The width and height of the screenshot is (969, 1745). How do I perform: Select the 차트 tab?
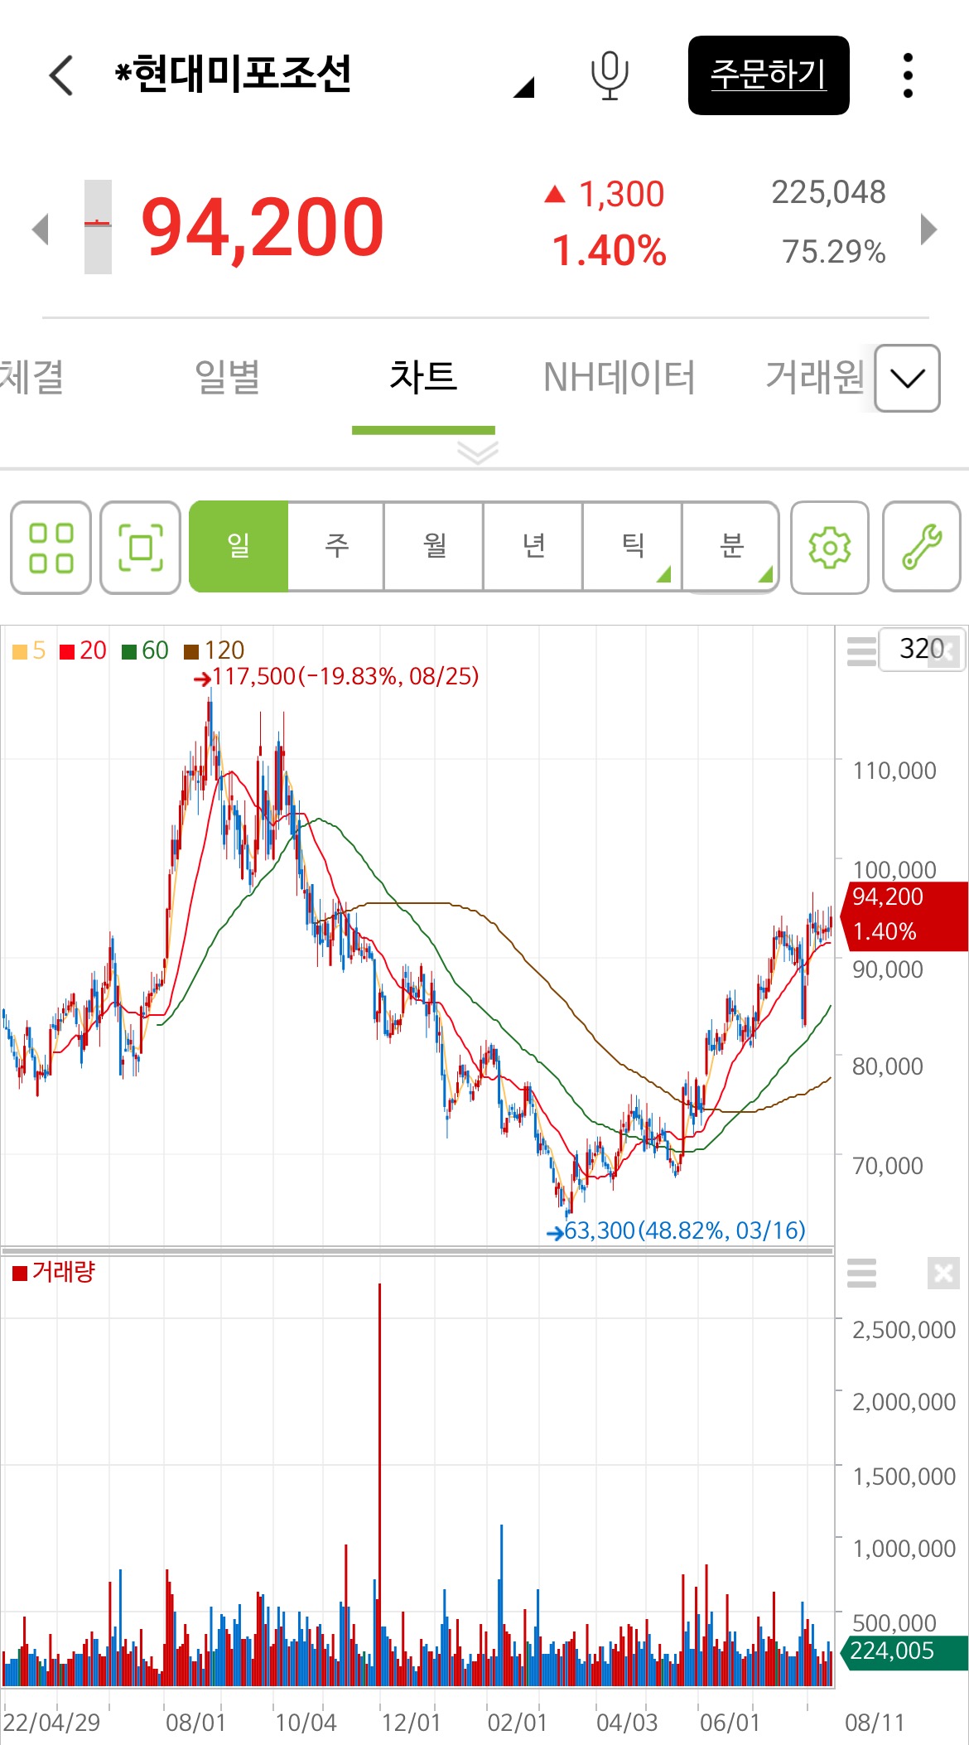pos(423,377)
